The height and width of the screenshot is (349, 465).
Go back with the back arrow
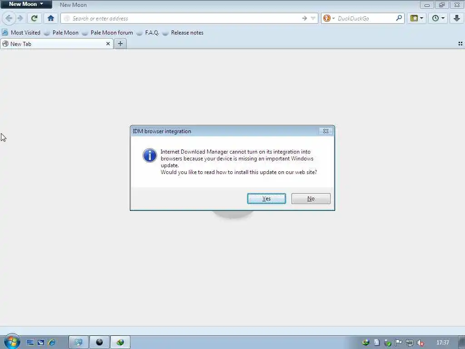pos(9,18)
